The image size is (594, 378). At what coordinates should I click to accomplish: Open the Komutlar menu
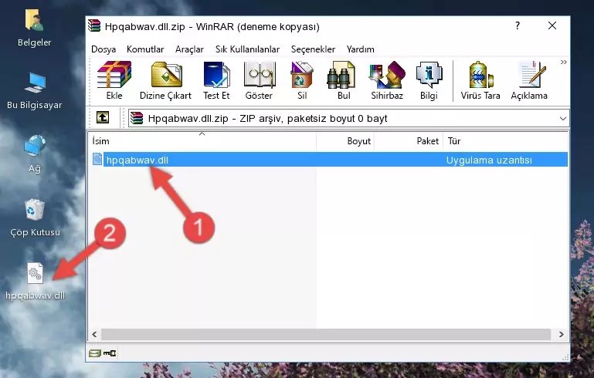coord(145,49)
